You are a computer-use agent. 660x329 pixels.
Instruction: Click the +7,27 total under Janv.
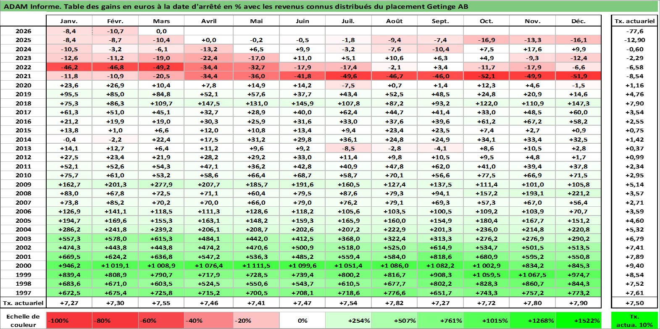[69, 303]
